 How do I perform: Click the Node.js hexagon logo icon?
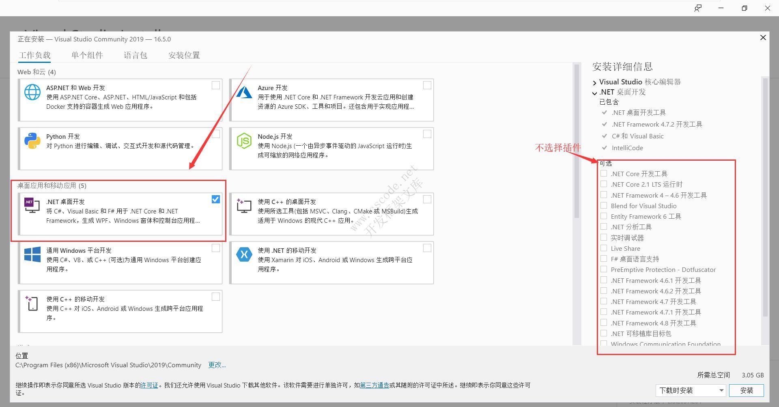244,141
